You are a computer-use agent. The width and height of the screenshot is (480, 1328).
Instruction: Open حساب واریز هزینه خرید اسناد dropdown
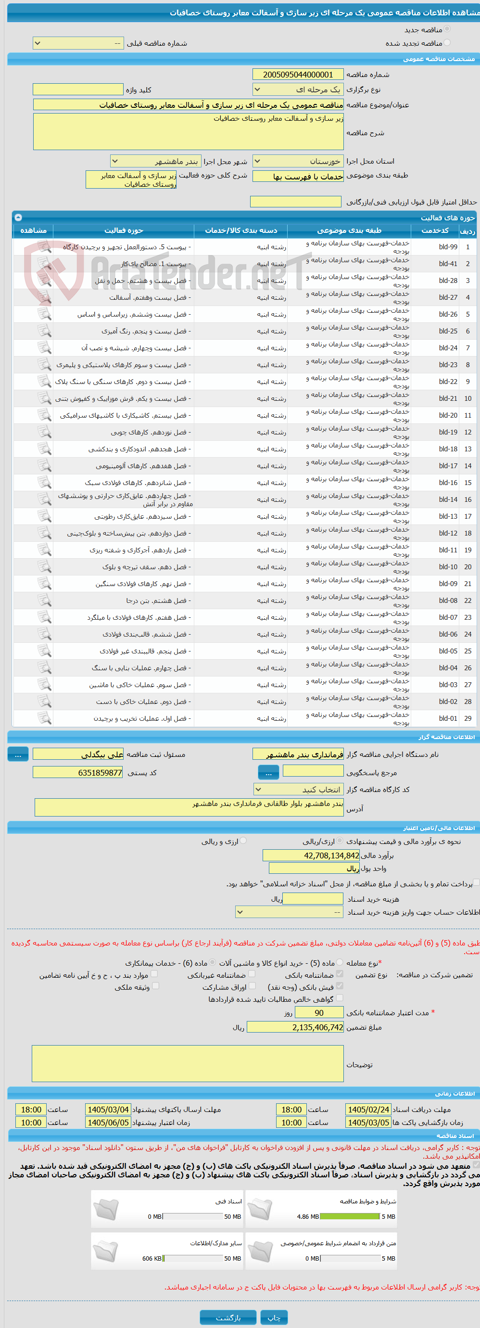click(x=289, y=912)
